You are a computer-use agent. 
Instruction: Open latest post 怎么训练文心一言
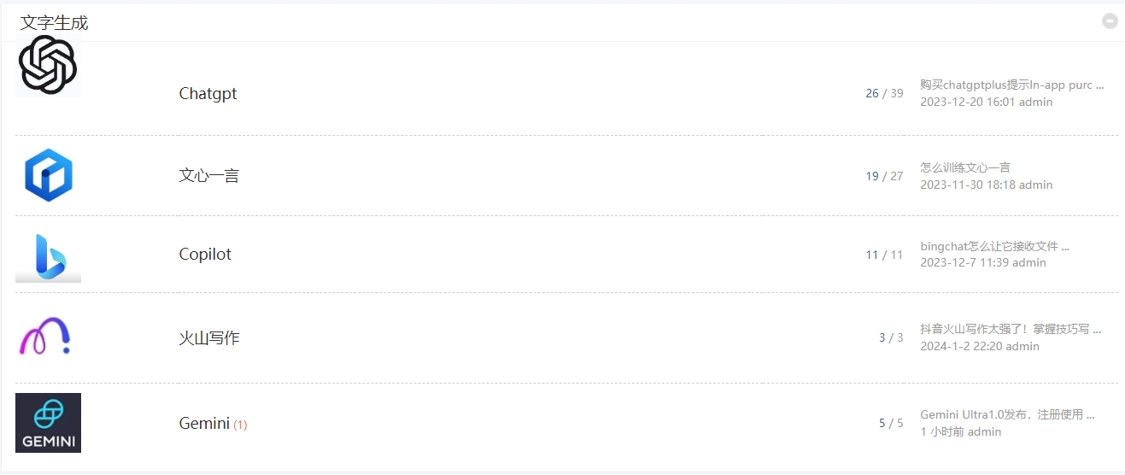(965, 167)
